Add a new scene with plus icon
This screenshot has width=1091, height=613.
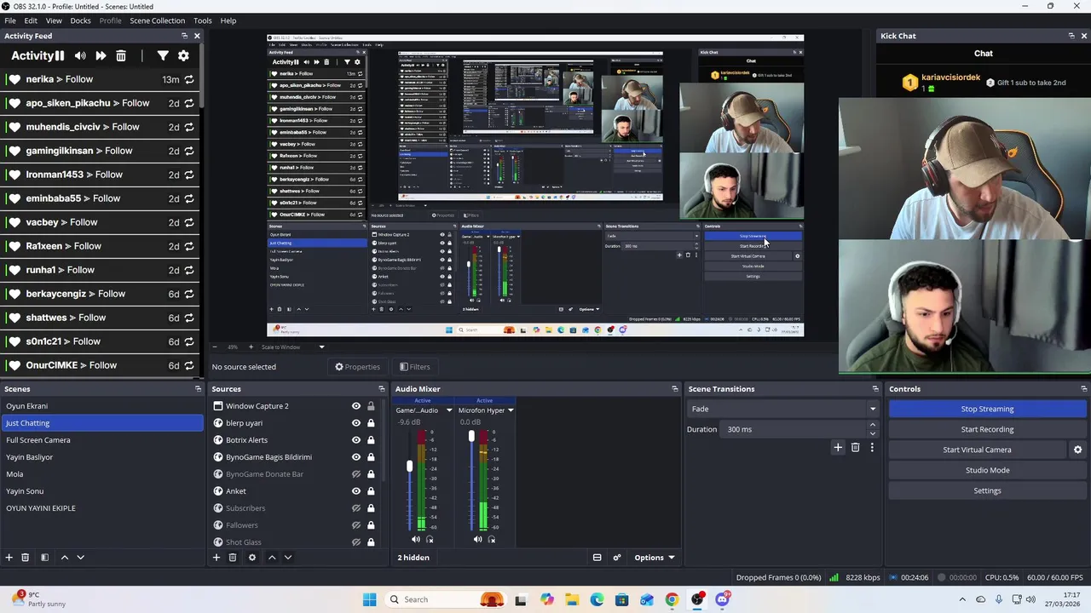click(9, 558)
